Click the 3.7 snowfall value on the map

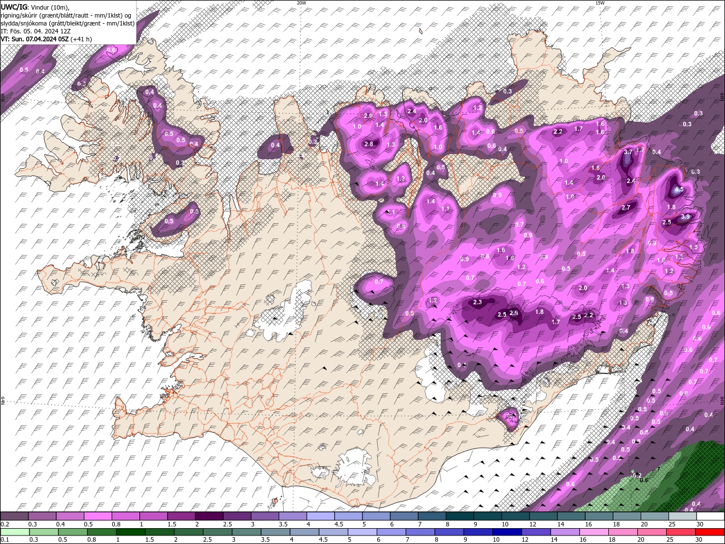pos(628,152)
